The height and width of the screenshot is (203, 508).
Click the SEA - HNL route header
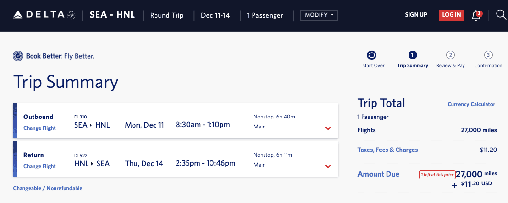point(112,15)
